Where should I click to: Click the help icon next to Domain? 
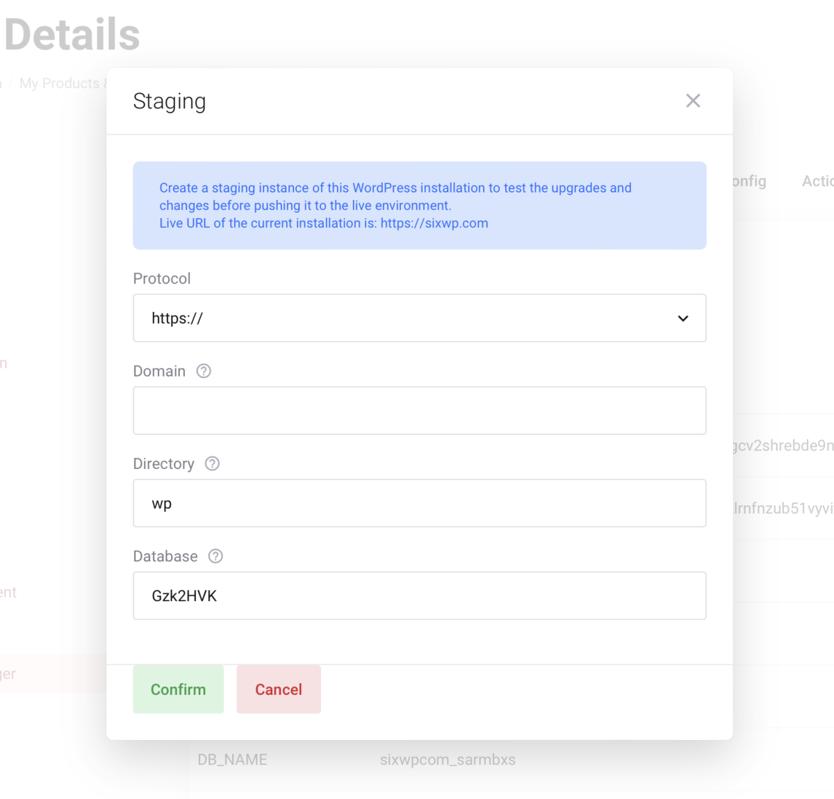pos(204,371)
